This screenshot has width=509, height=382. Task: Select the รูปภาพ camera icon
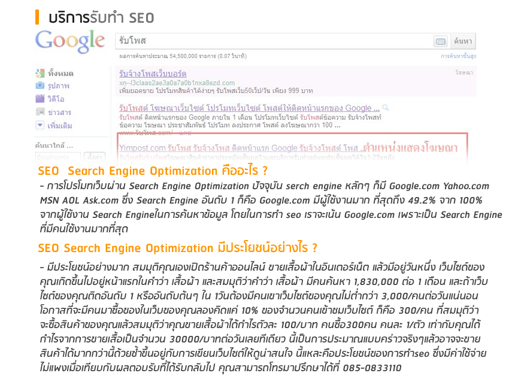(x=40, y=86)
